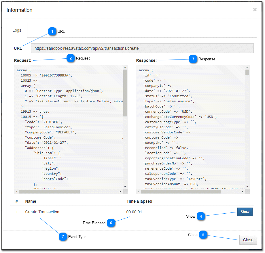Select the Create Transaction log row name

point(42,212)
